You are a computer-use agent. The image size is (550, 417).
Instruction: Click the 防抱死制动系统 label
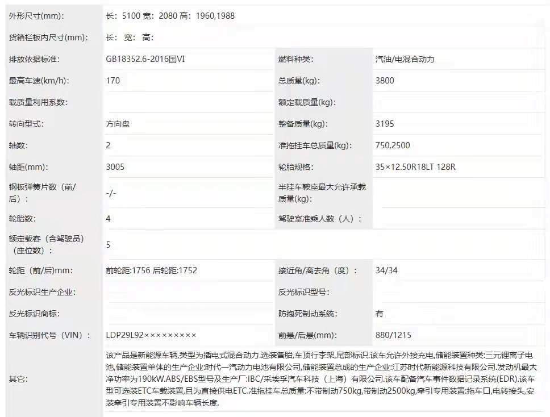(307, 314)
